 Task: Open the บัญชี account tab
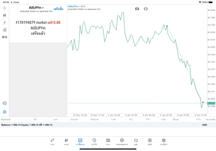coord(150,142)
